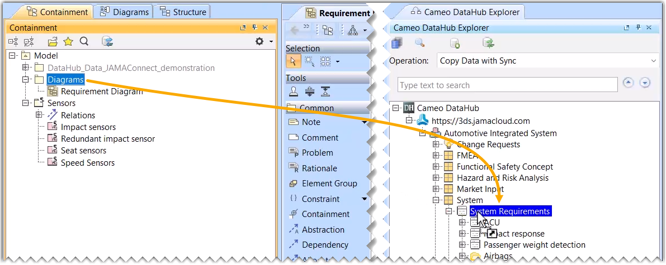Viewport: 666px width, 265px height.
Task: Collapse the Common palette group
Action: pos(328,108)
